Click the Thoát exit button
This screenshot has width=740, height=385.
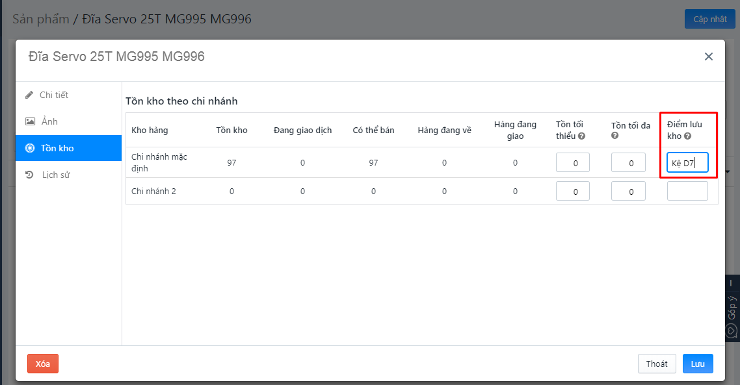tap(656, 364)
